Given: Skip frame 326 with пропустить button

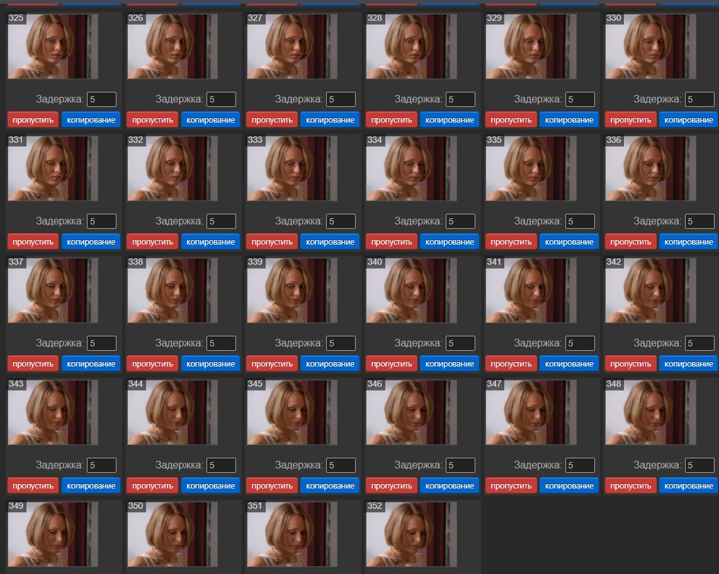Looking at the screenshot, I should click(152, 120).
